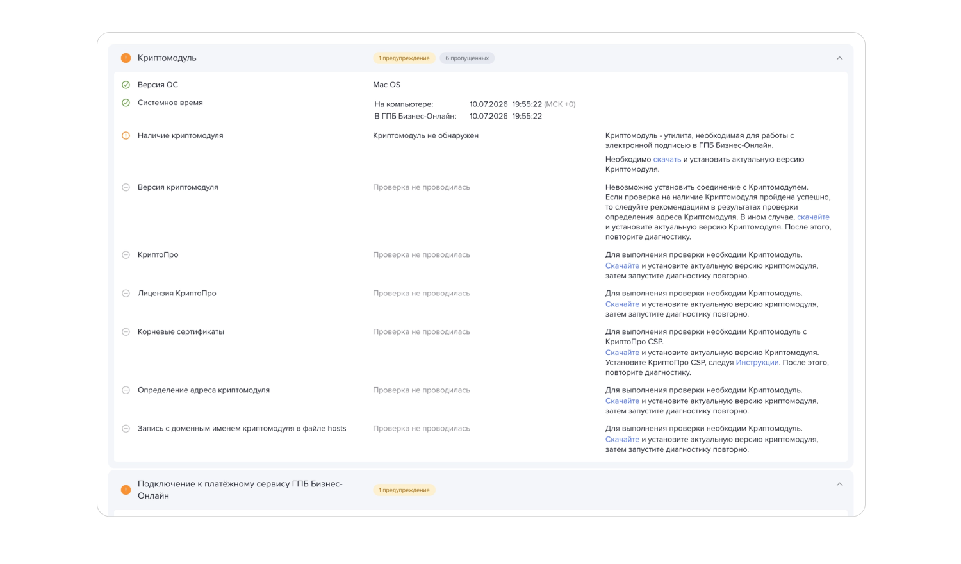Click 'Криптомодуль не обнаружен' status text
This screenshot has width=961, height=564.
click(426, 136)
